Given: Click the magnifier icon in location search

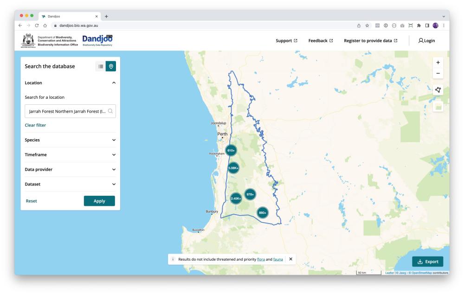Looking at the screenshot, I should (x=110, y=111).
